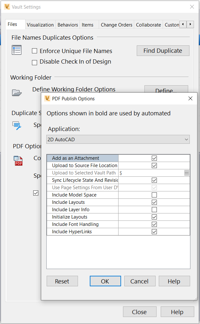The image size is (200, 324).
Task: Click the $ vault path input field
Action: [x=150, y=173]
